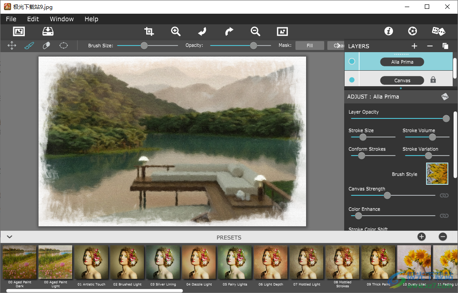Click the Redo arrow

[x=229, y=31]
